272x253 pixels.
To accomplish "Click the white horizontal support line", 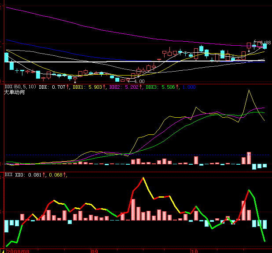I will pyautogui.click(x=135, y=61).
